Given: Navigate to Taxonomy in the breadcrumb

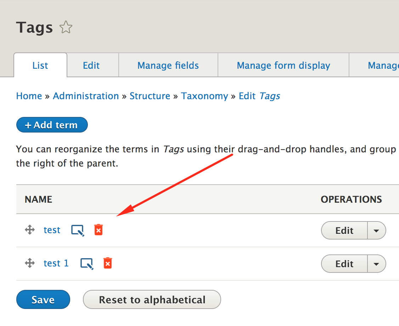Looking at the screenshot, I should [204, 96].
